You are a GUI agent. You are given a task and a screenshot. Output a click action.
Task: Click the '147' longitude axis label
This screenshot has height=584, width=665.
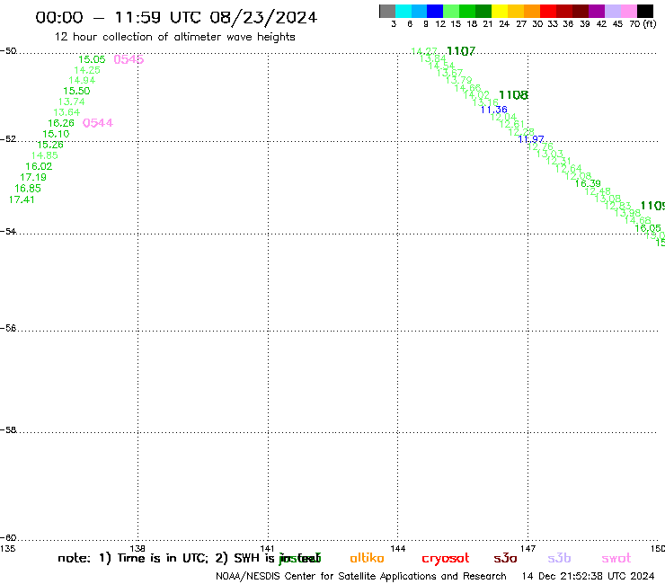click(x=528, y=549)
